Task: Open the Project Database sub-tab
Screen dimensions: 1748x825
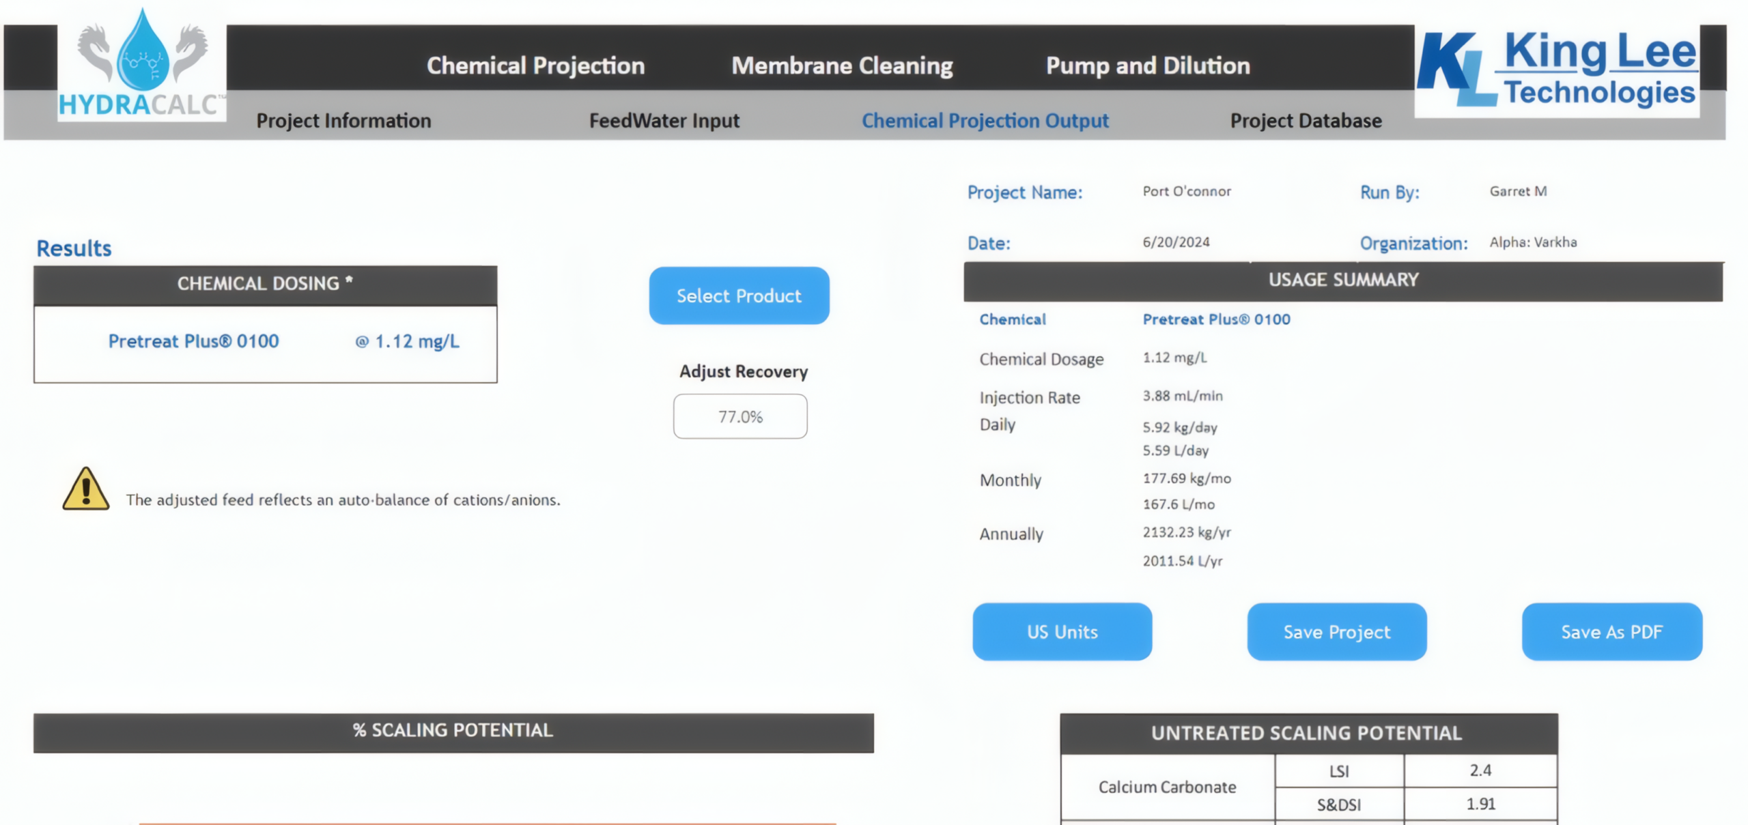Action: click(x=1306, y=121)
